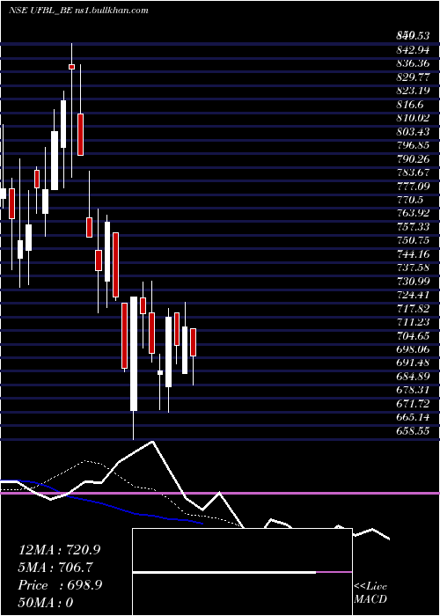Screen dimensions: 440x616
Task: Select the 777.09 price axis label
Action: (413, 186)
